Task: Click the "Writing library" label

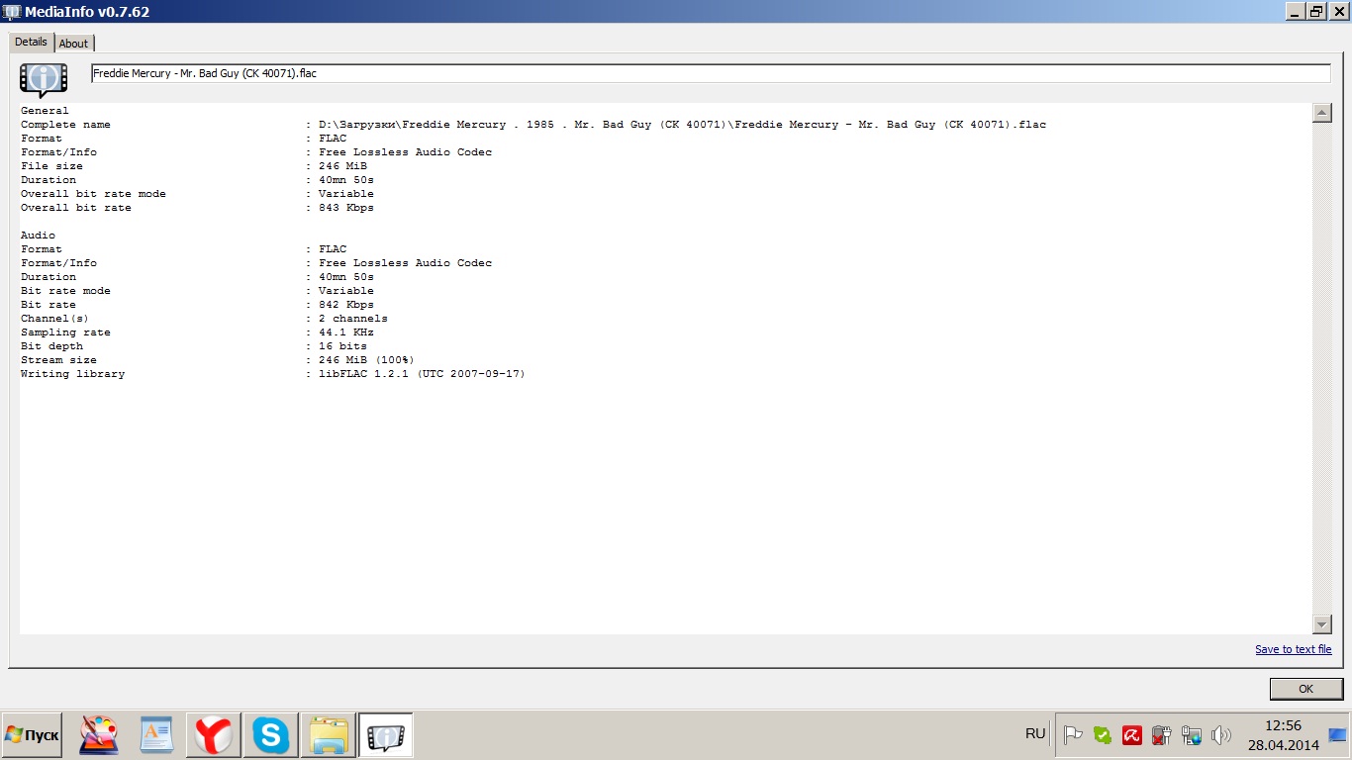Action: point(72,374)
